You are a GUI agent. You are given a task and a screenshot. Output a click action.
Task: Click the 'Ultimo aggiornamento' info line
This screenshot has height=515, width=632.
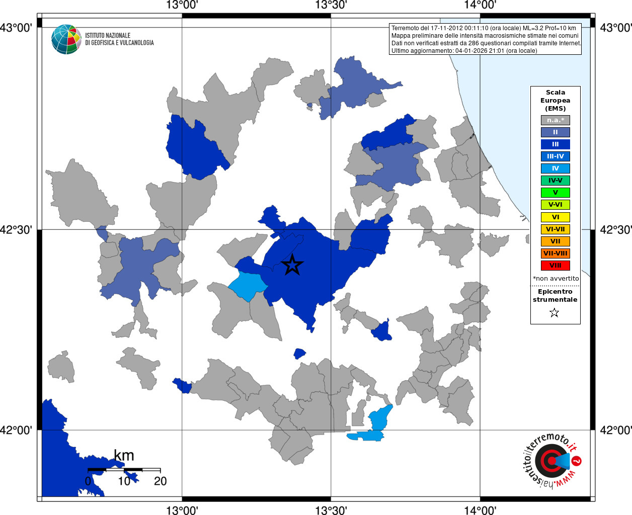tap(464, 51)
